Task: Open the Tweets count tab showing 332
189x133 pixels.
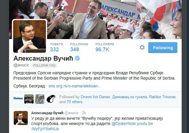Action: pos(56,47)
